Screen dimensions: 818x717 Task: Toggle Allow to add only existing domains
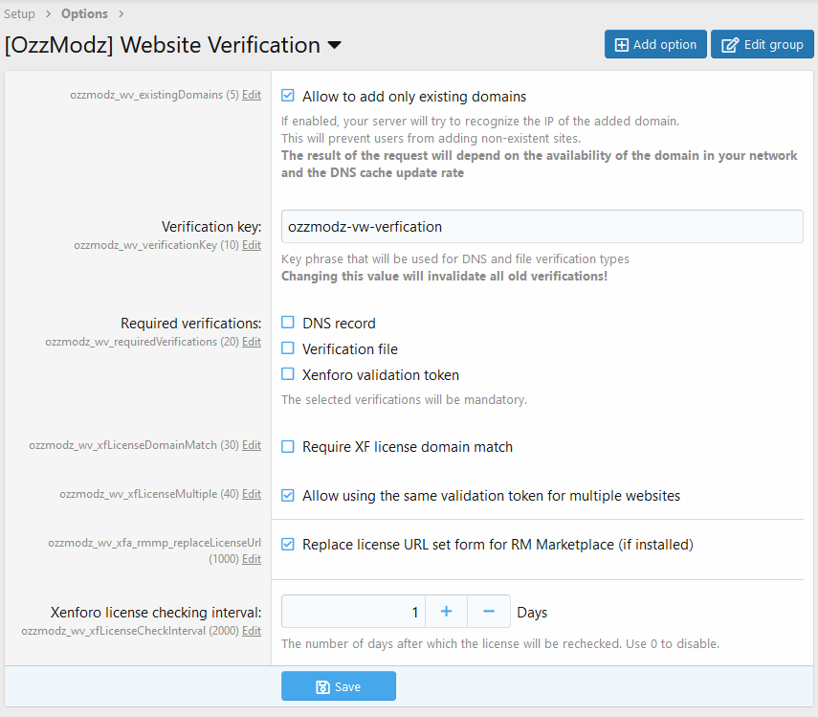(x=288, y=96)
